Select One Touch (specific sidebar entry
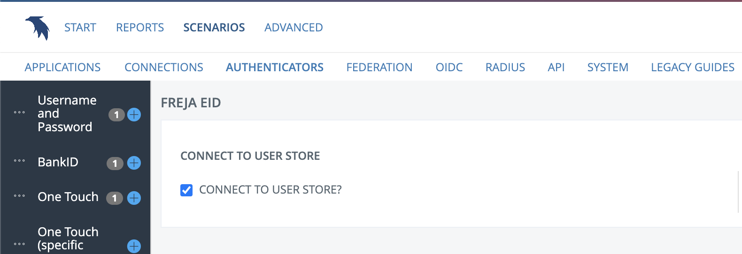The image size is (742, 254). click(68, 239)
